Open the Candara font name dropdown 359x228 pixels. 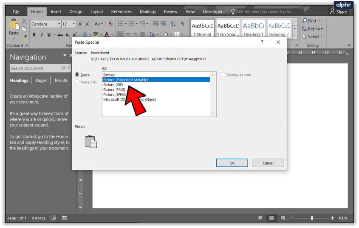[x=59, y=24]
